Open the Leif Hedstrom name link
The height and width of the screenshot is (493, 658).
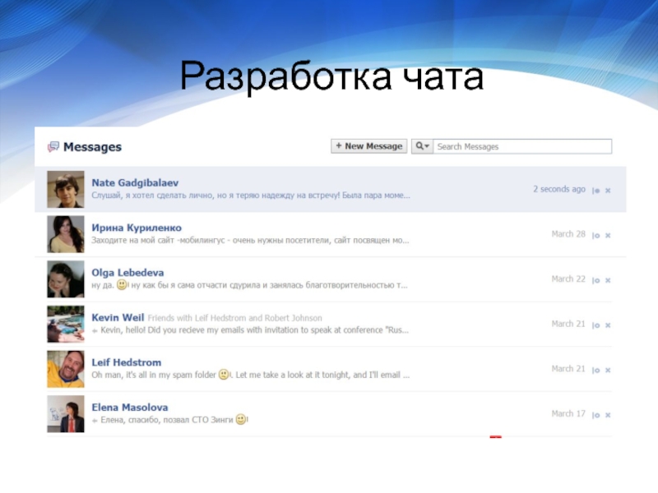pos(126,362)
